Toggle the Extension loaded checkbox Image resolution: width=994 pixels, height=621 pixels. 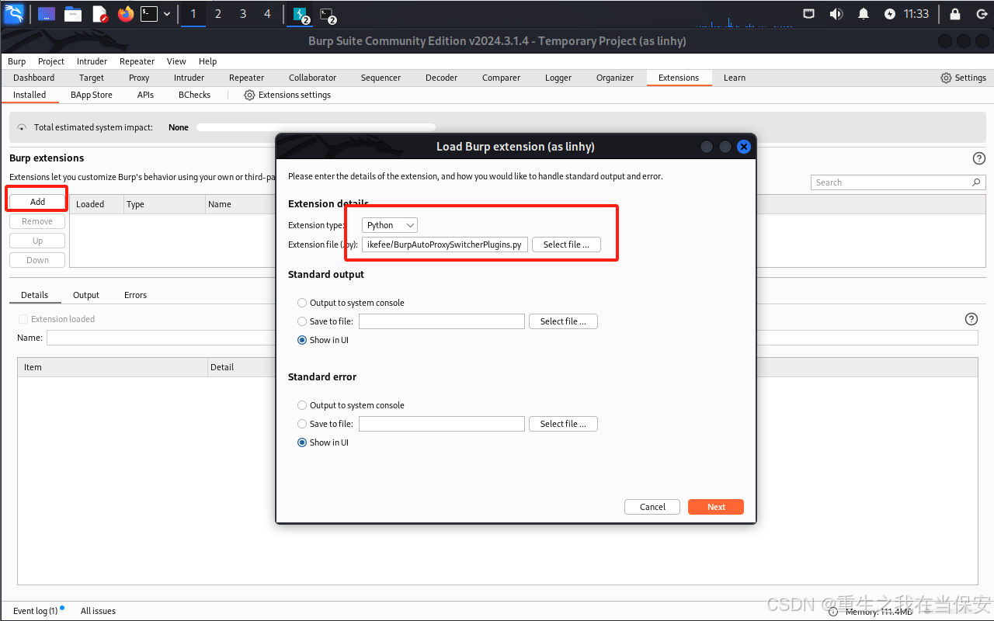point(23,319)
